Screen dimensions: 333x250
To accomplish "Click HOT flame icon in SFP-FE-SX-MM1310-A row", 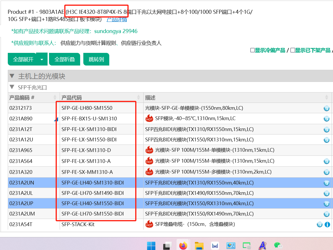I will pyautogui.click(x=149, y=172).
